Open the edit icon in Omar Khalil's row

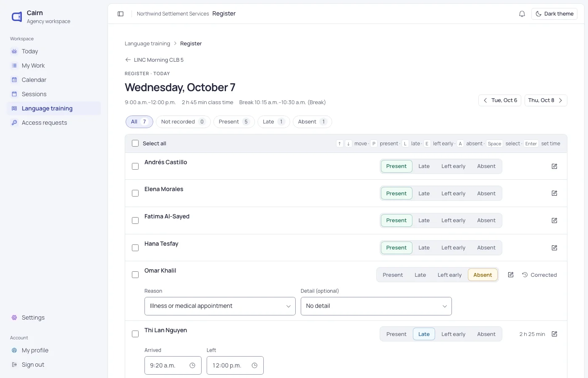click(x=511, y=275)
